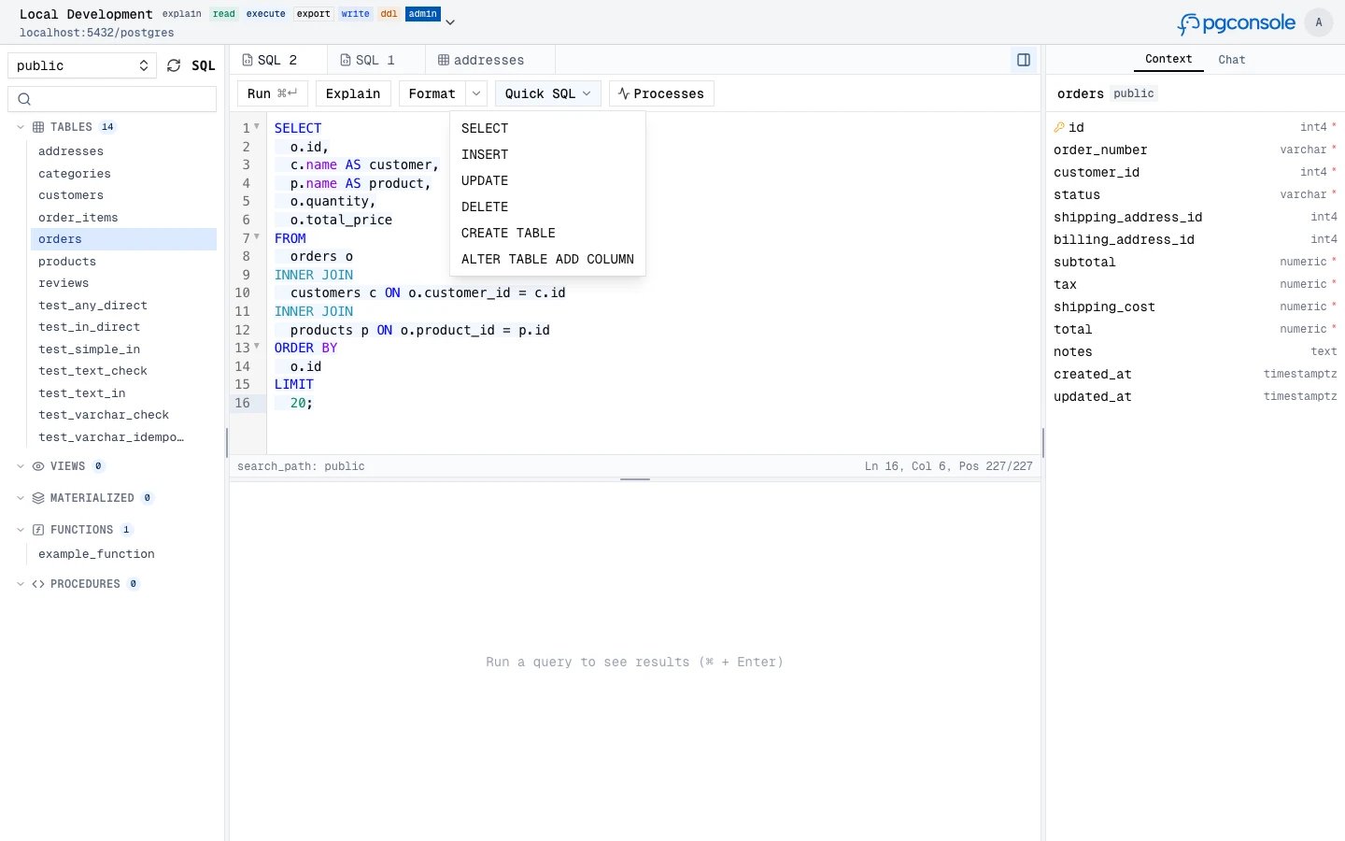Click the editor/results split handle
1345x841 pixels.
click(x=635, y=479)
